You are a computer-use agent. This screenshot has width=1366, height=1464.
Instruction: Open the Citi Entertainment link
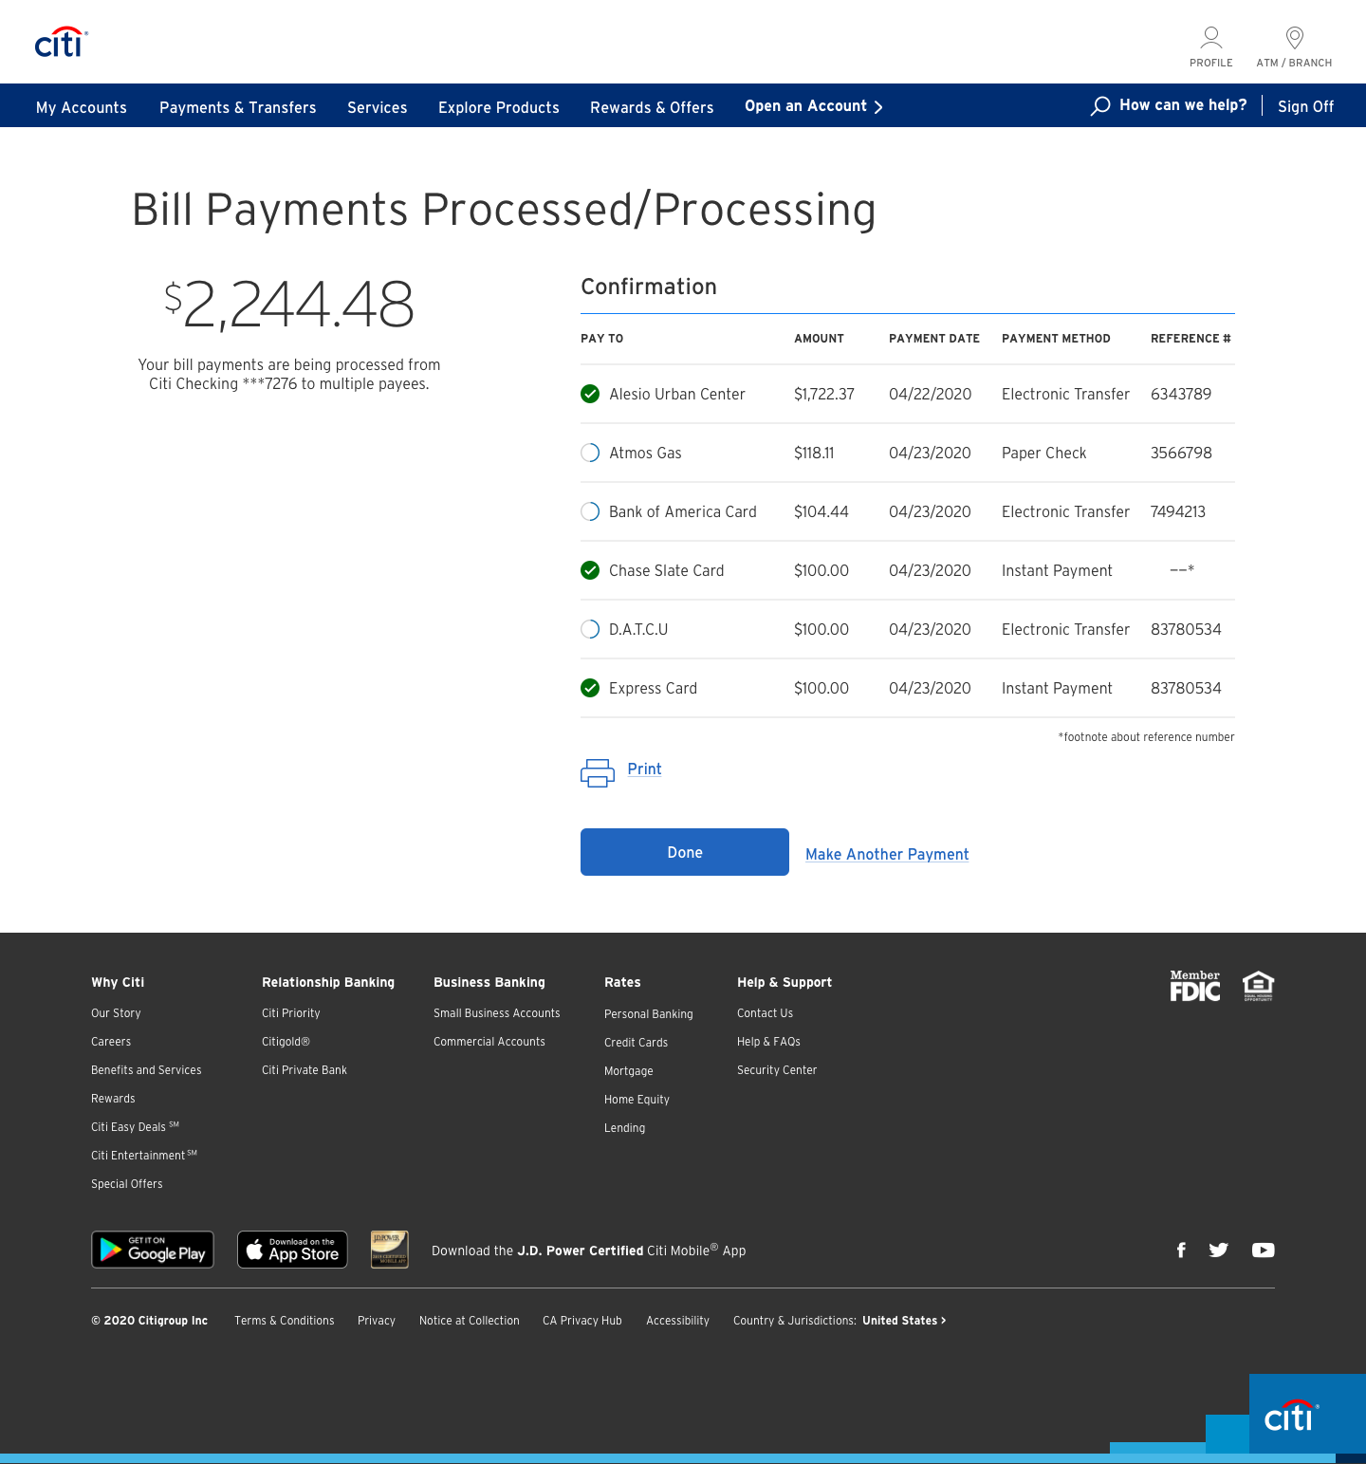point(144,1155)
